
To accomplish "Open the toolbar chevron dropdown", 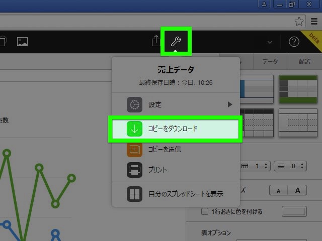I will pyautogui.click(x=270, y=42).
